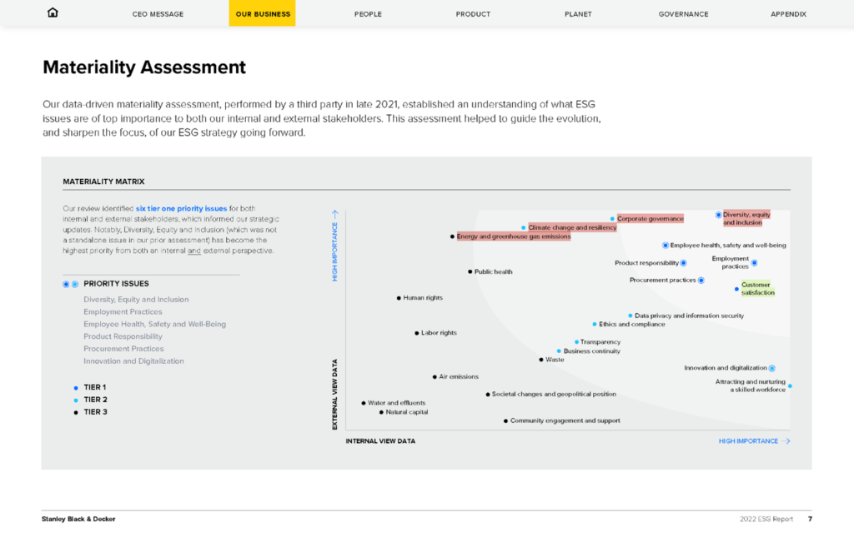Click the Customer satisfaction highlighted label
The image size is (854, 537).
757,289
